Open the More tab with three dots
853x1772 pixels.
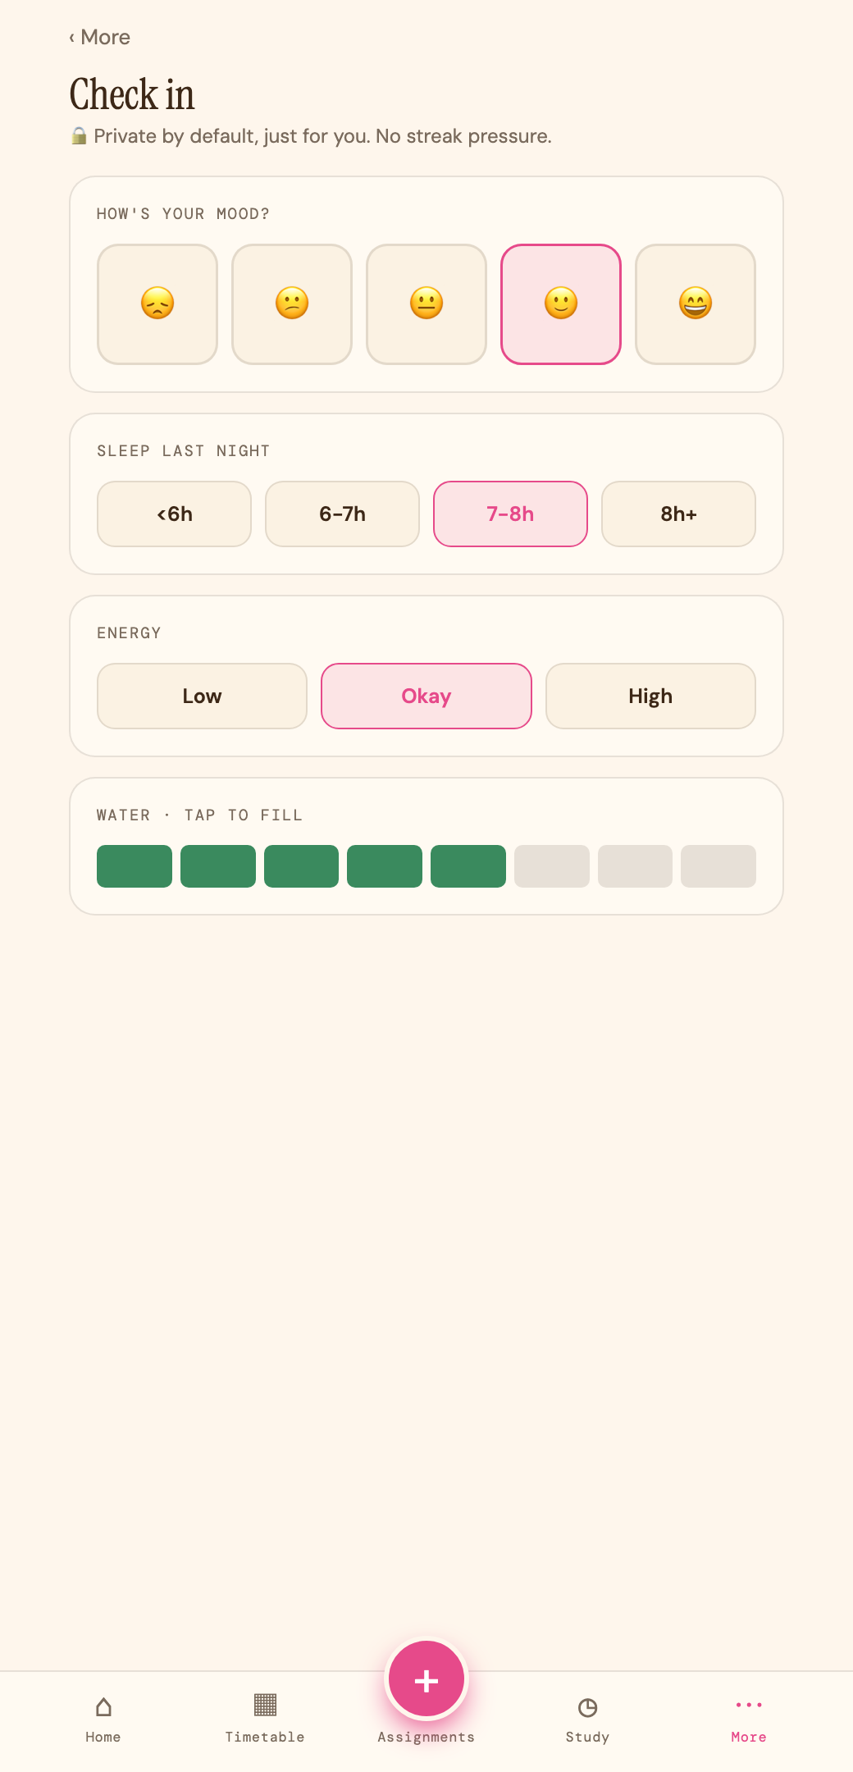(x=749, y=1719)
